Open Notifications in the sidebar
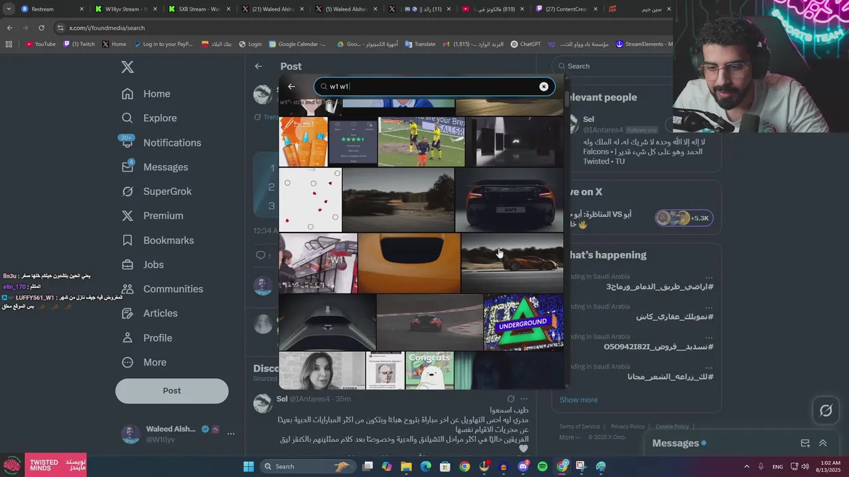This screenshot has height=477, width=849. tap(161, 142)
